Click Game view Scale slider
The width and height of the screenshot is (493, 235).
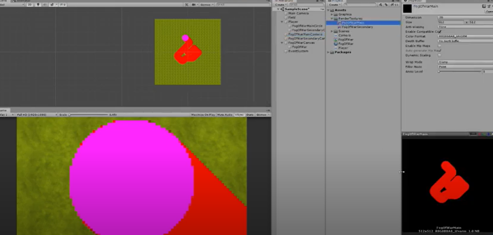click(89, 115)
